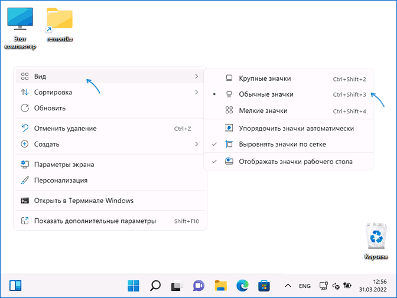Click the Shift+F10 shortcut text

(x=187, y=221)
